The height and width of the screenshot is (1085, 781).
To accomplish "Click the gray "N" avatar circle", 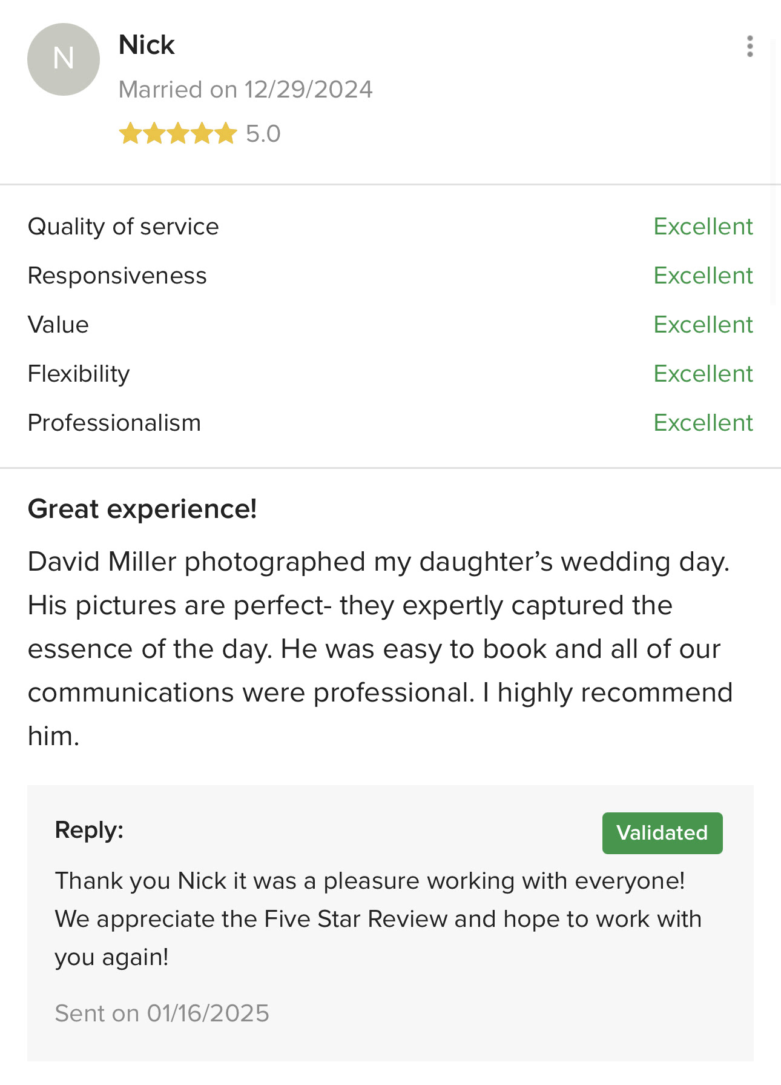I will pos(64,59).
